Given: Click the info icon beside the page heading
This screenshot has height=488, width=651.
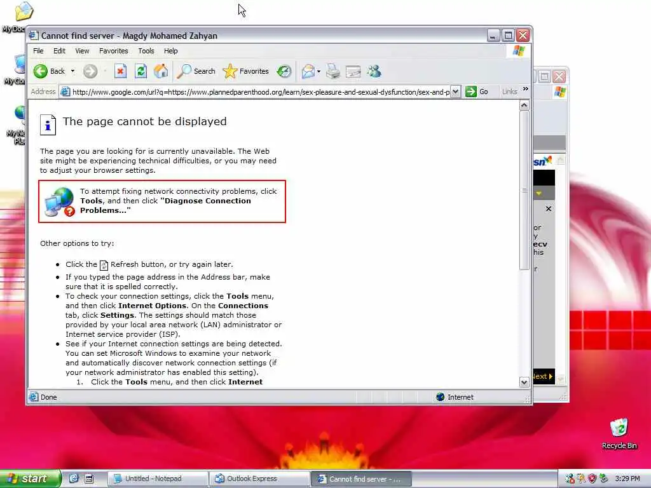Looking at the screenshot, I should [x=48, y=125].
